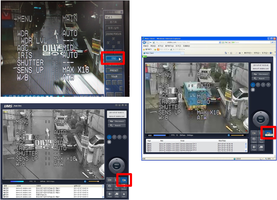This screenshot has width=277, height=200.
Task: Click the PTZ right arrow in Web Client
Action: 267,119
